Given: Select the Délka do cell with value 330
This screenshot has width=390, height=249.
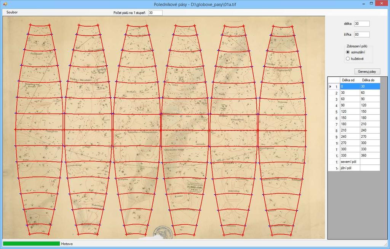Looking at the screenshot, I should (x=370, y=149).
